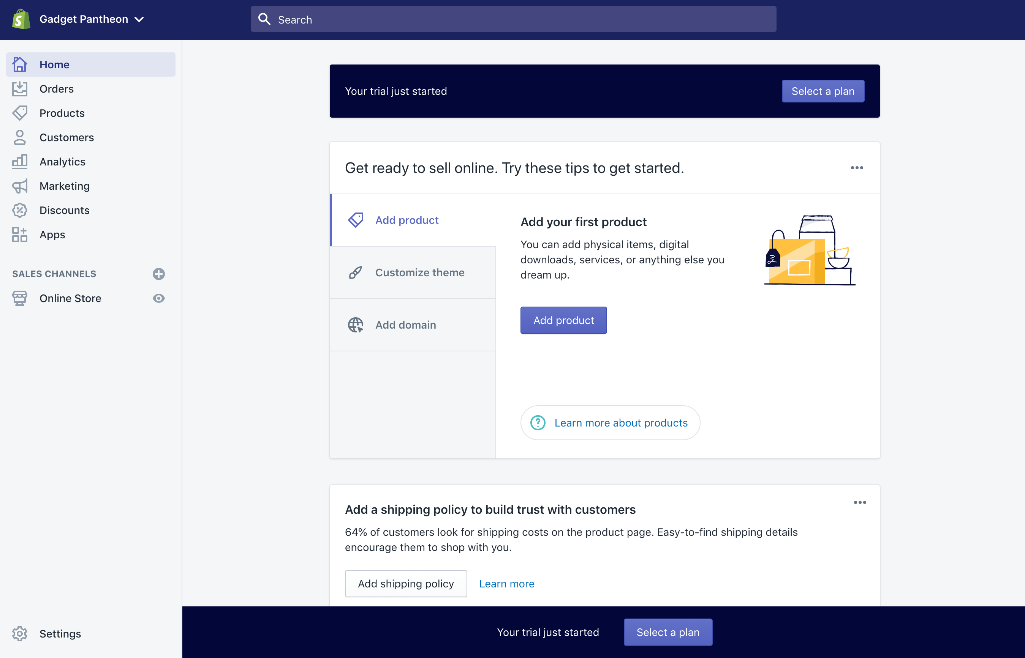Add a sales channel with plus icon
Viewport: 1025px width, 658px height.
(159, 274)
